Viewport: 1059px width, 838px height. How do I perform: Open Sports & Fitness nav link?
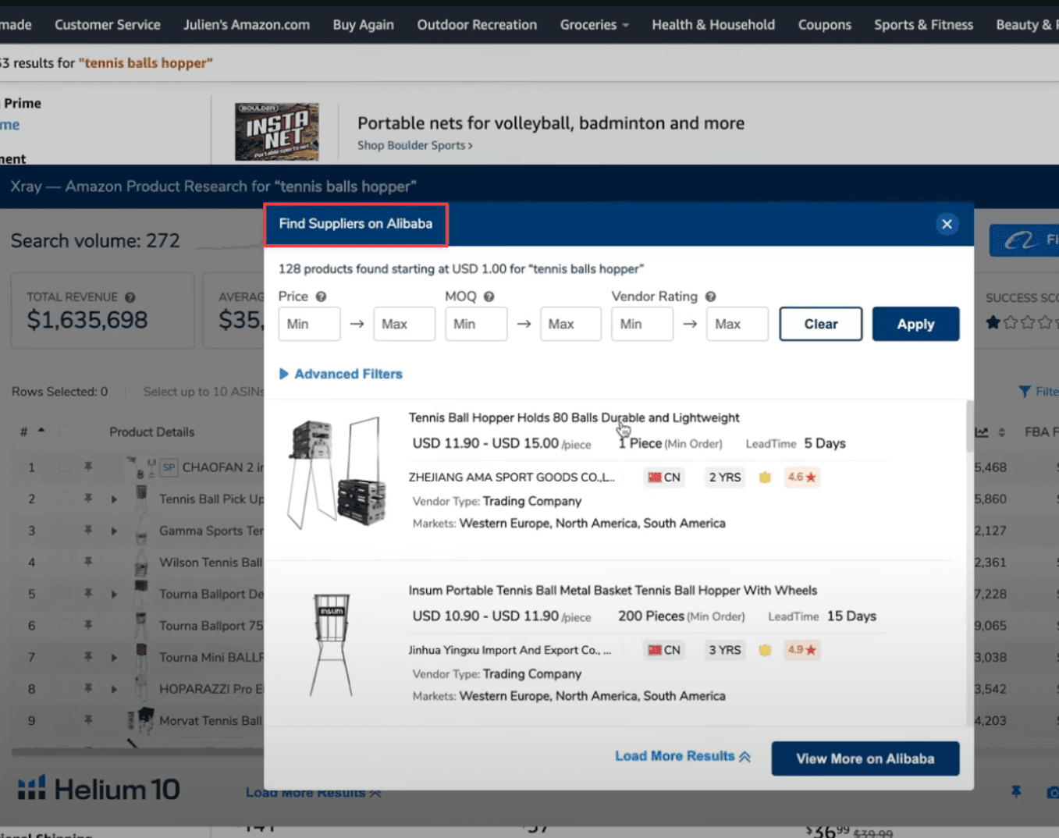coord(923,25)
